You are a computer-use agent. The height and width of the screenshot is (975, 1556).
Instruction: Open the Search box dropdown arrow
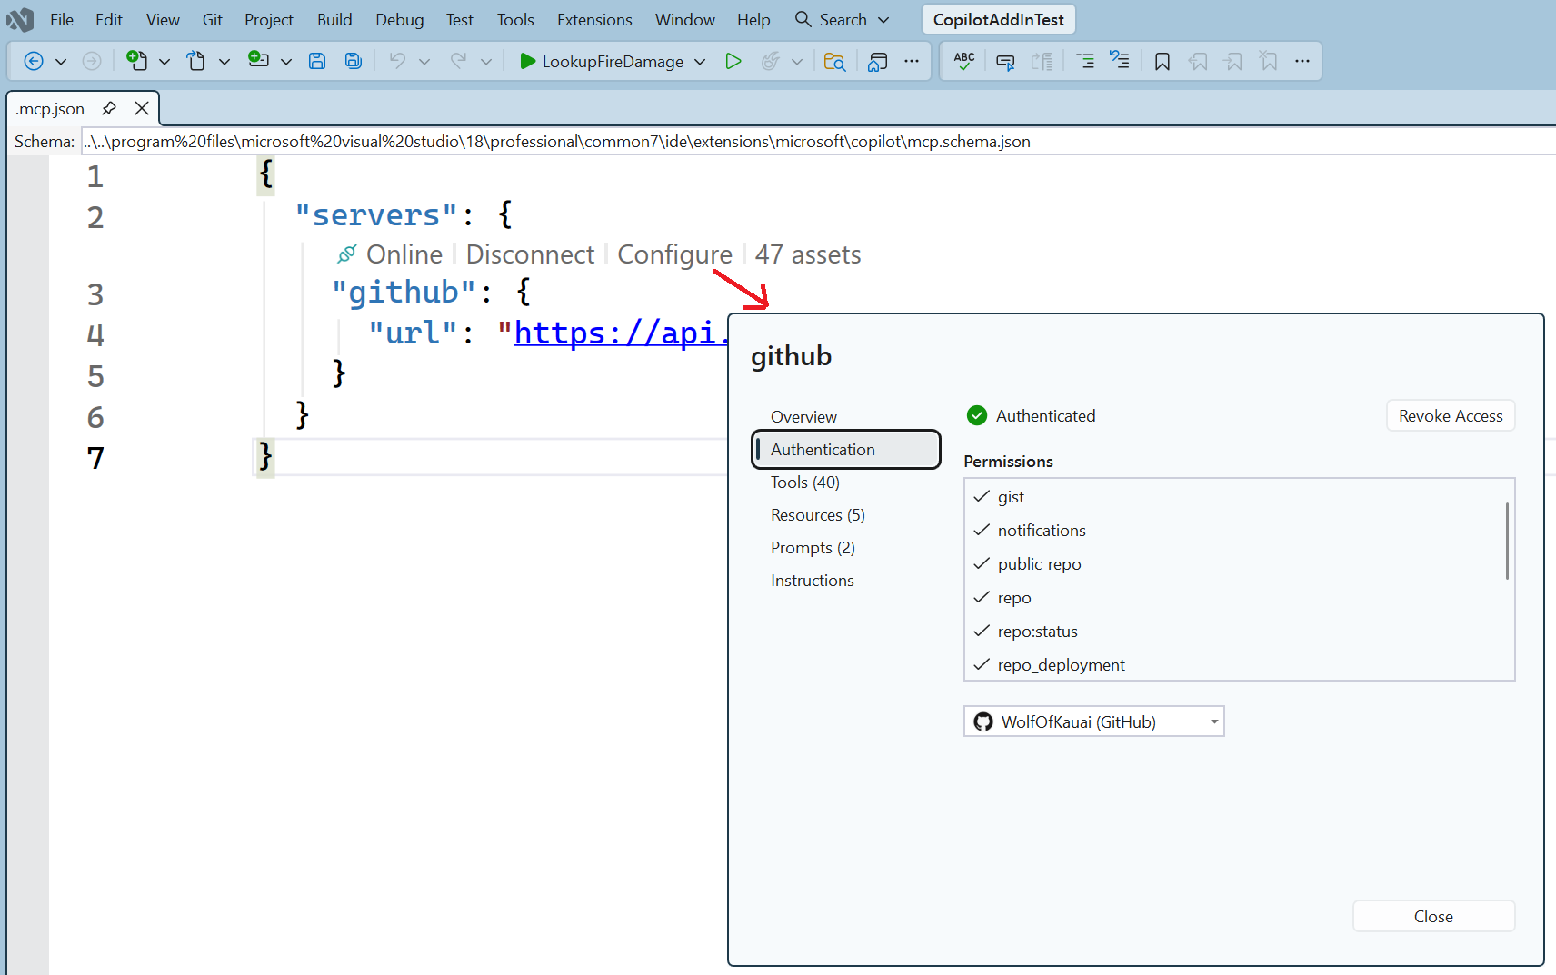pyautogui.click(x=883, y=19)
